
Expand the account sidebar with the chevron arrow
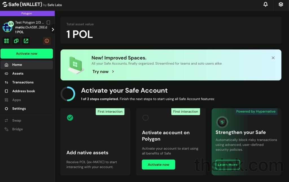(53, 29)
